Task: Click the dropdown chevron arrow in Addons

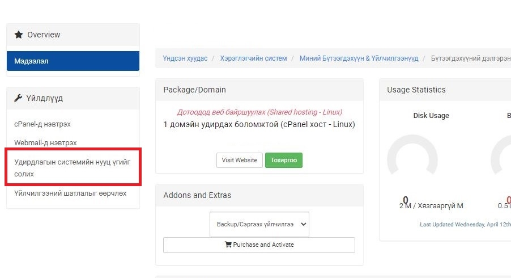Action: click(x=304, y=224)
